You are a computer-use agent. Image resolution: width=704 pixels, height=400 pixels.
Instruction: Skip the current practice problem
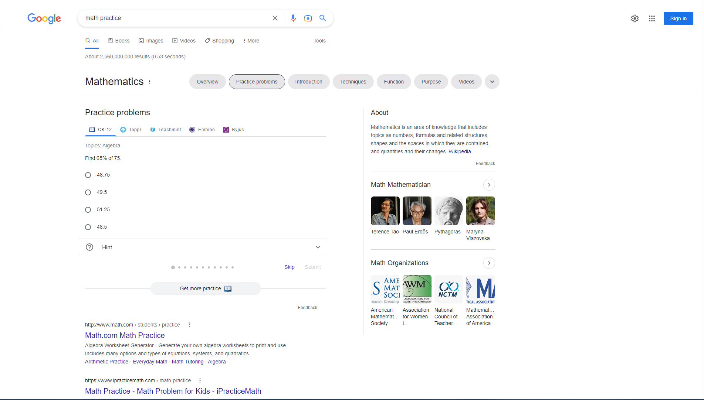[x=289, y=267]
